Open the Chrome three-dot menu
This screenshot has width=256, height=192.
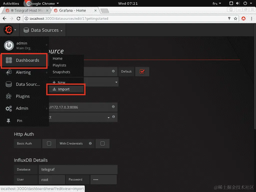[251, 18]
